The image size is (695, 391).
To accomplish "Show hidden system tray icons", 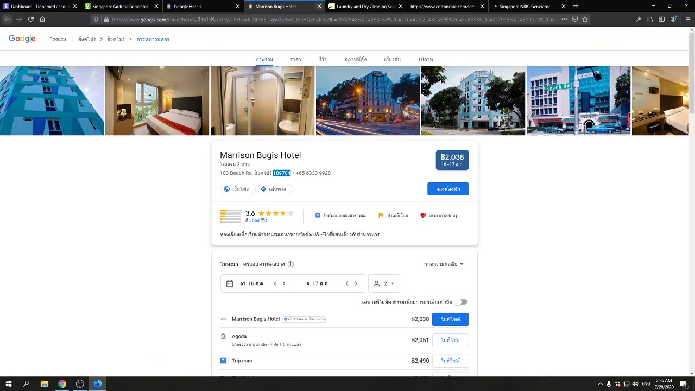I will click(600, 383).
